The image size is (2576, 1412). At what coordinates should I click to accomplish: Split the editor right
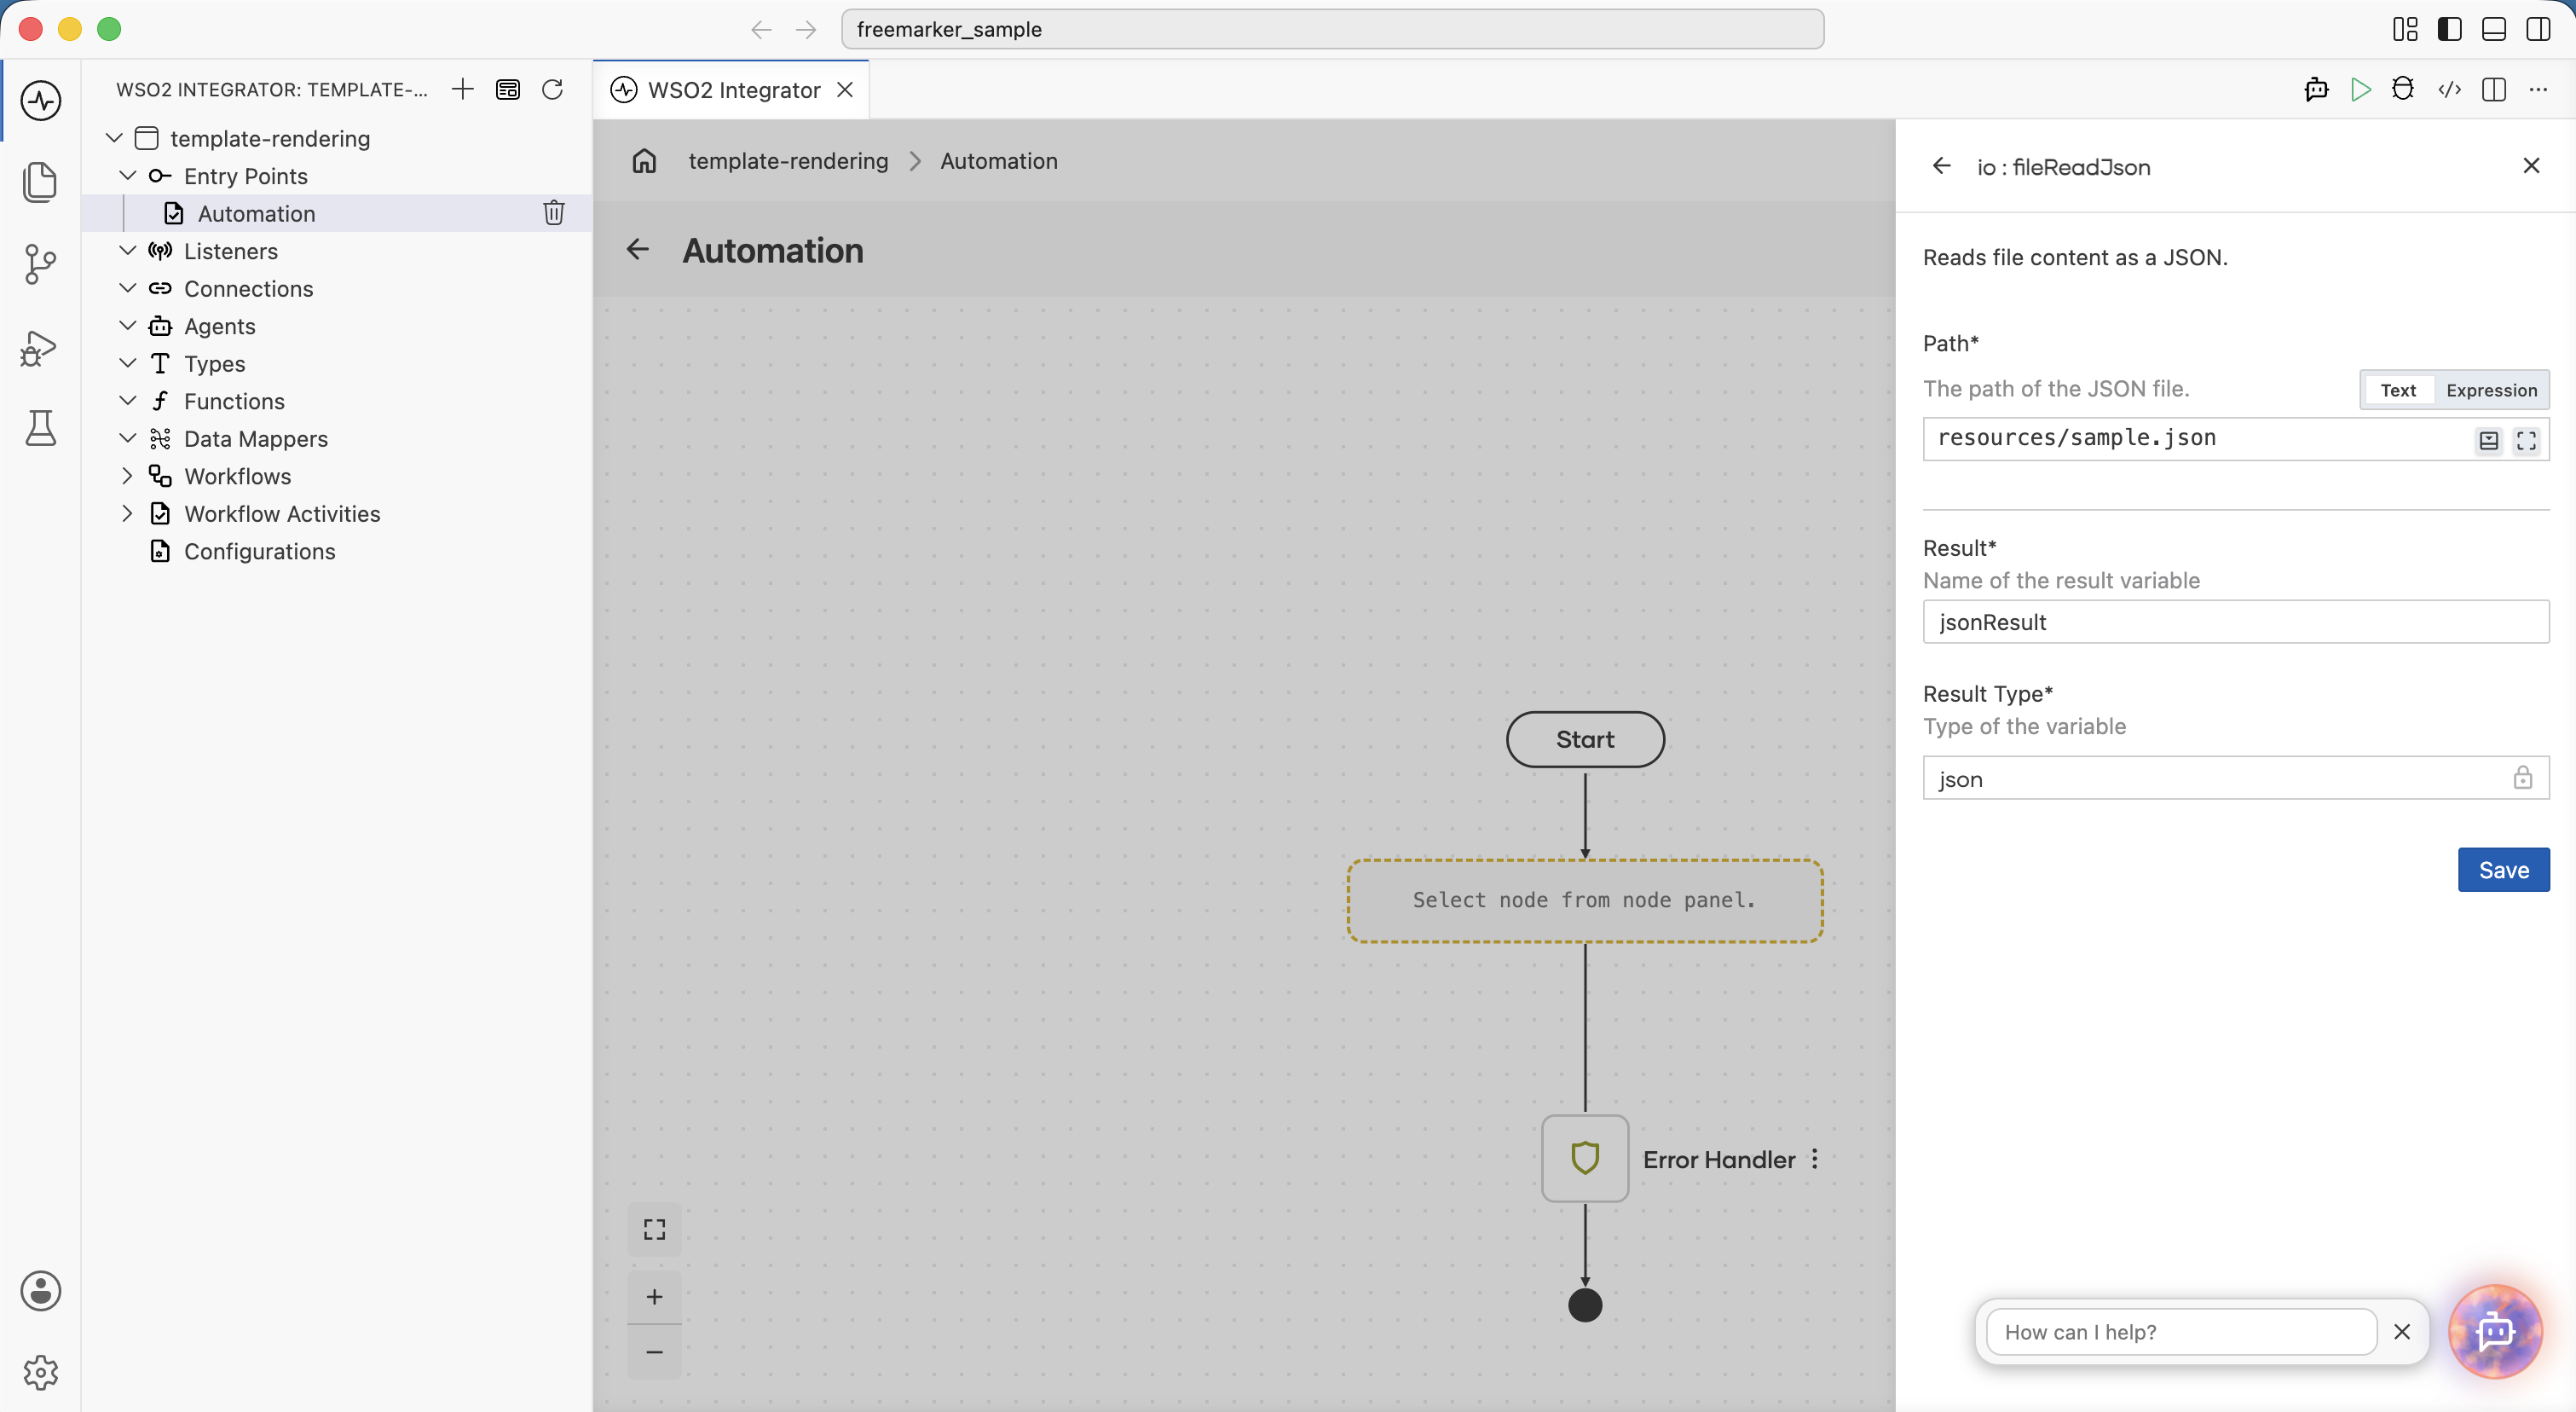pyautogui.click(x=2493, y=89)
